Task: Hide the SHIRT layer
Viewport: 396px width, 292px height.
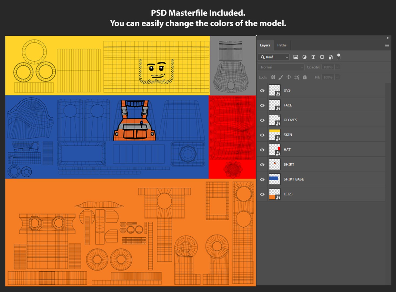Action: (262, 165)
